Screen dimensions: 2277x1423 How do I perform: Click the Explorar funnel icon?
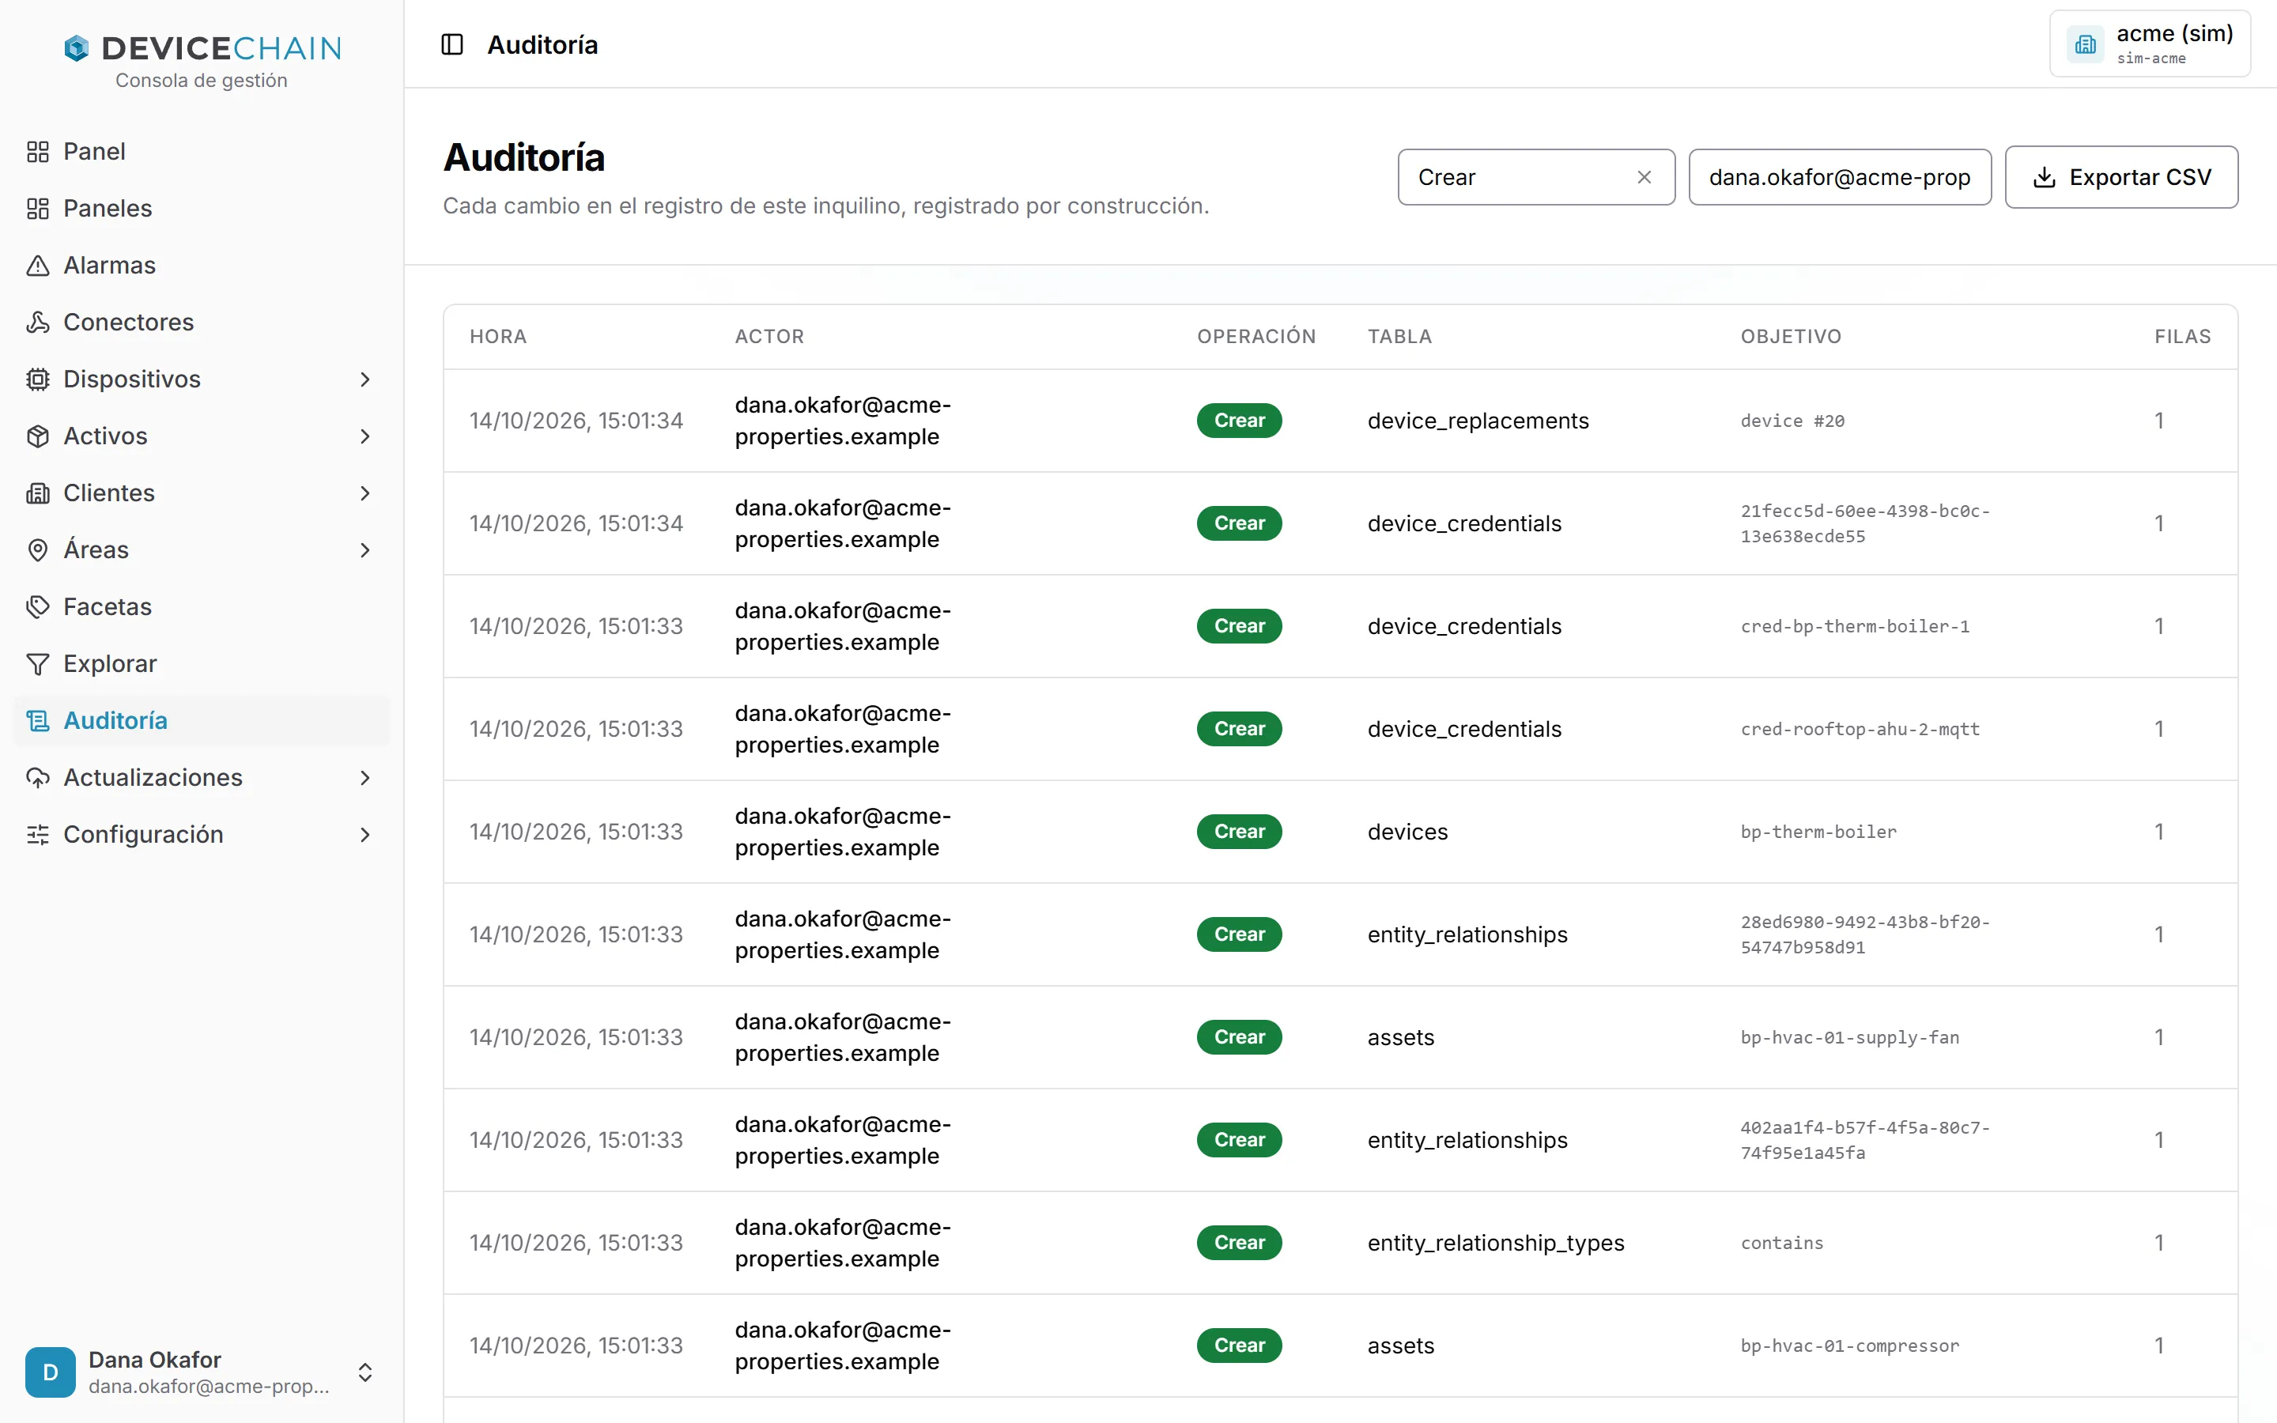click(x=38, y=663)
